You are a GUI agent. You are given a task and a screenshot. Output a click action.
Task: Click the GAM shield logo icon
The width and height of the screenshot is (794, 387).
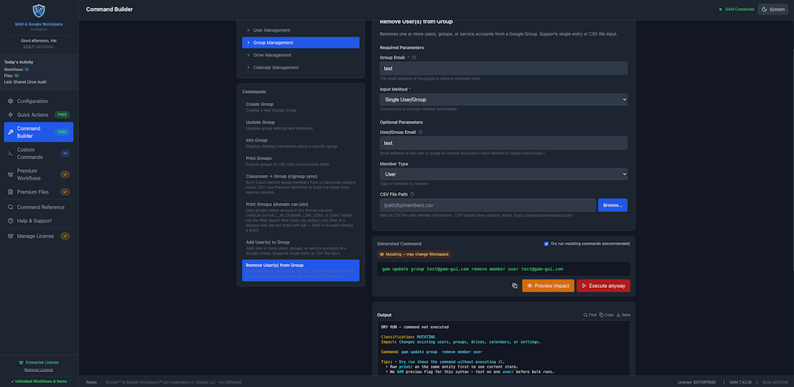(x=39, y=11)
